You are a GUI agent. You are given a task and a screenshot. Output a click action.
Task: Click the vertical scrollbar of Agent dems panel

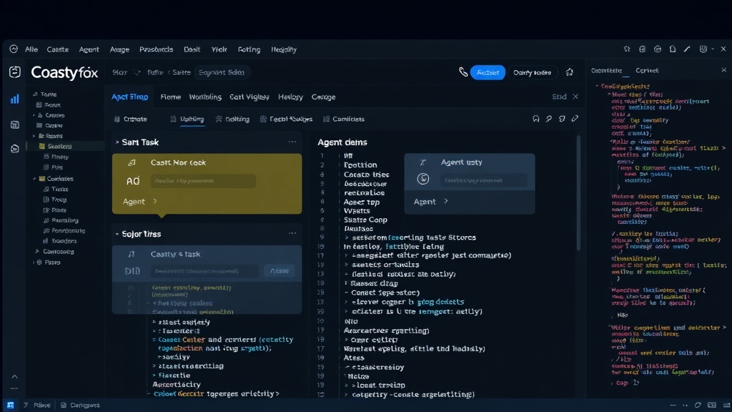point(579,192)
